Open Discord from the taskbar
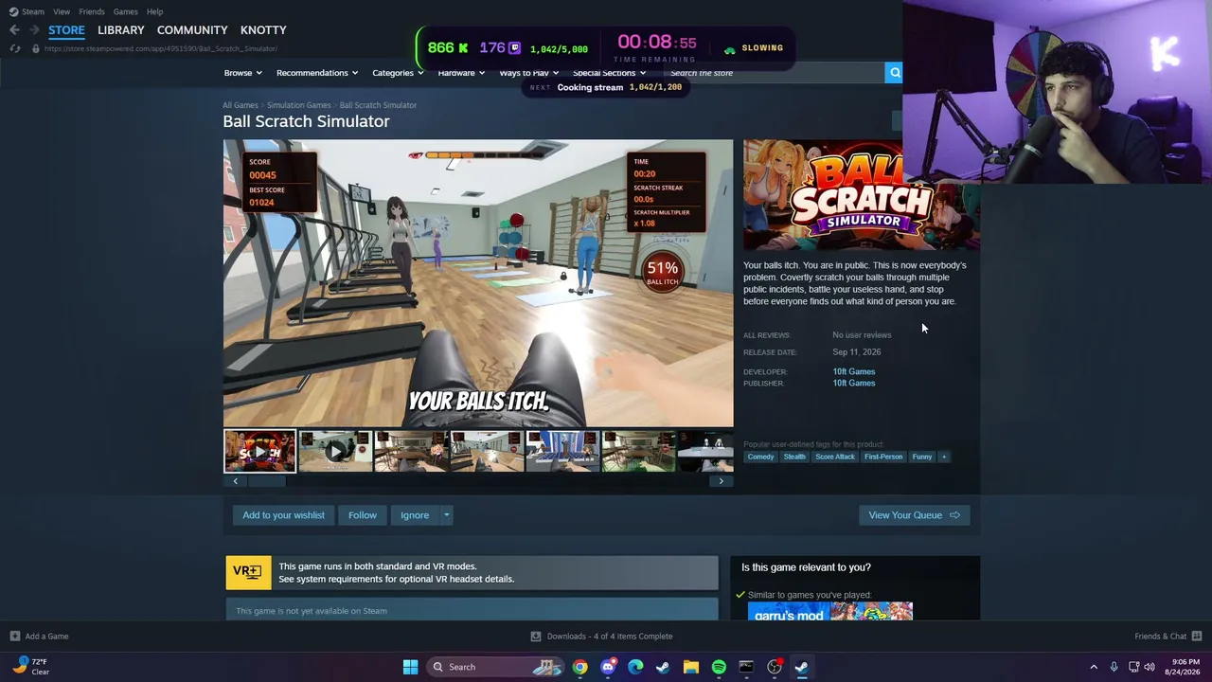This screenshot has width=1212, height=682. pos(608,667)
